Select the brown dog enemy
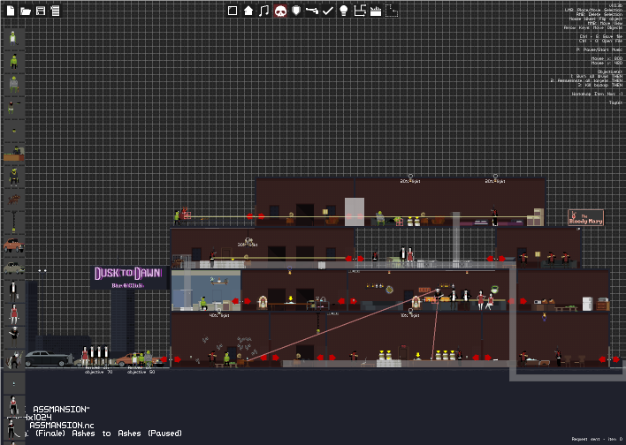This screenshot has height=445, width=626. pos(14,199)
